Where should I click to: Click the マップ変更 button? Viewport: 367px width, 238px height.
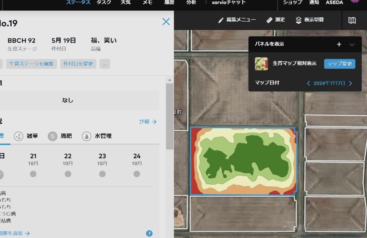(x=339, y=64)
